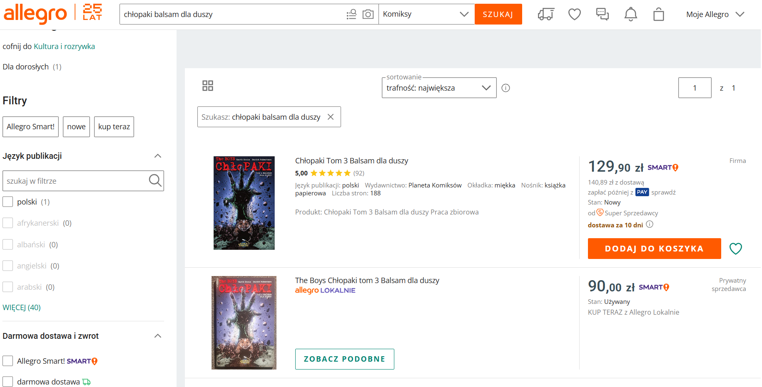Open the messages chat icon
This screenshot has height=387, width=762.
point(602,15)
